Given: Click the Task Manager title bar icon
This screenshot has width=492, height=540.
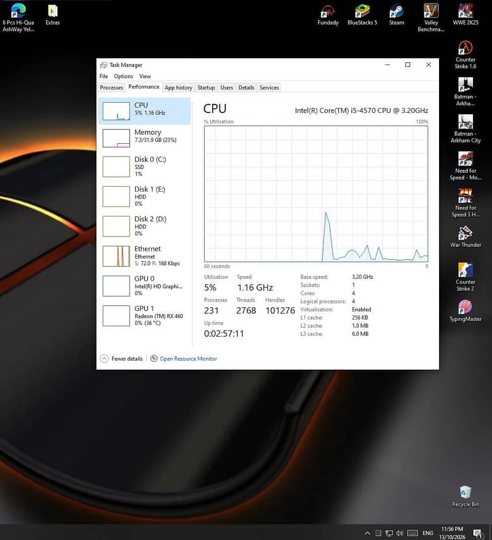Looking at the screenshot, I should [103, 65].
